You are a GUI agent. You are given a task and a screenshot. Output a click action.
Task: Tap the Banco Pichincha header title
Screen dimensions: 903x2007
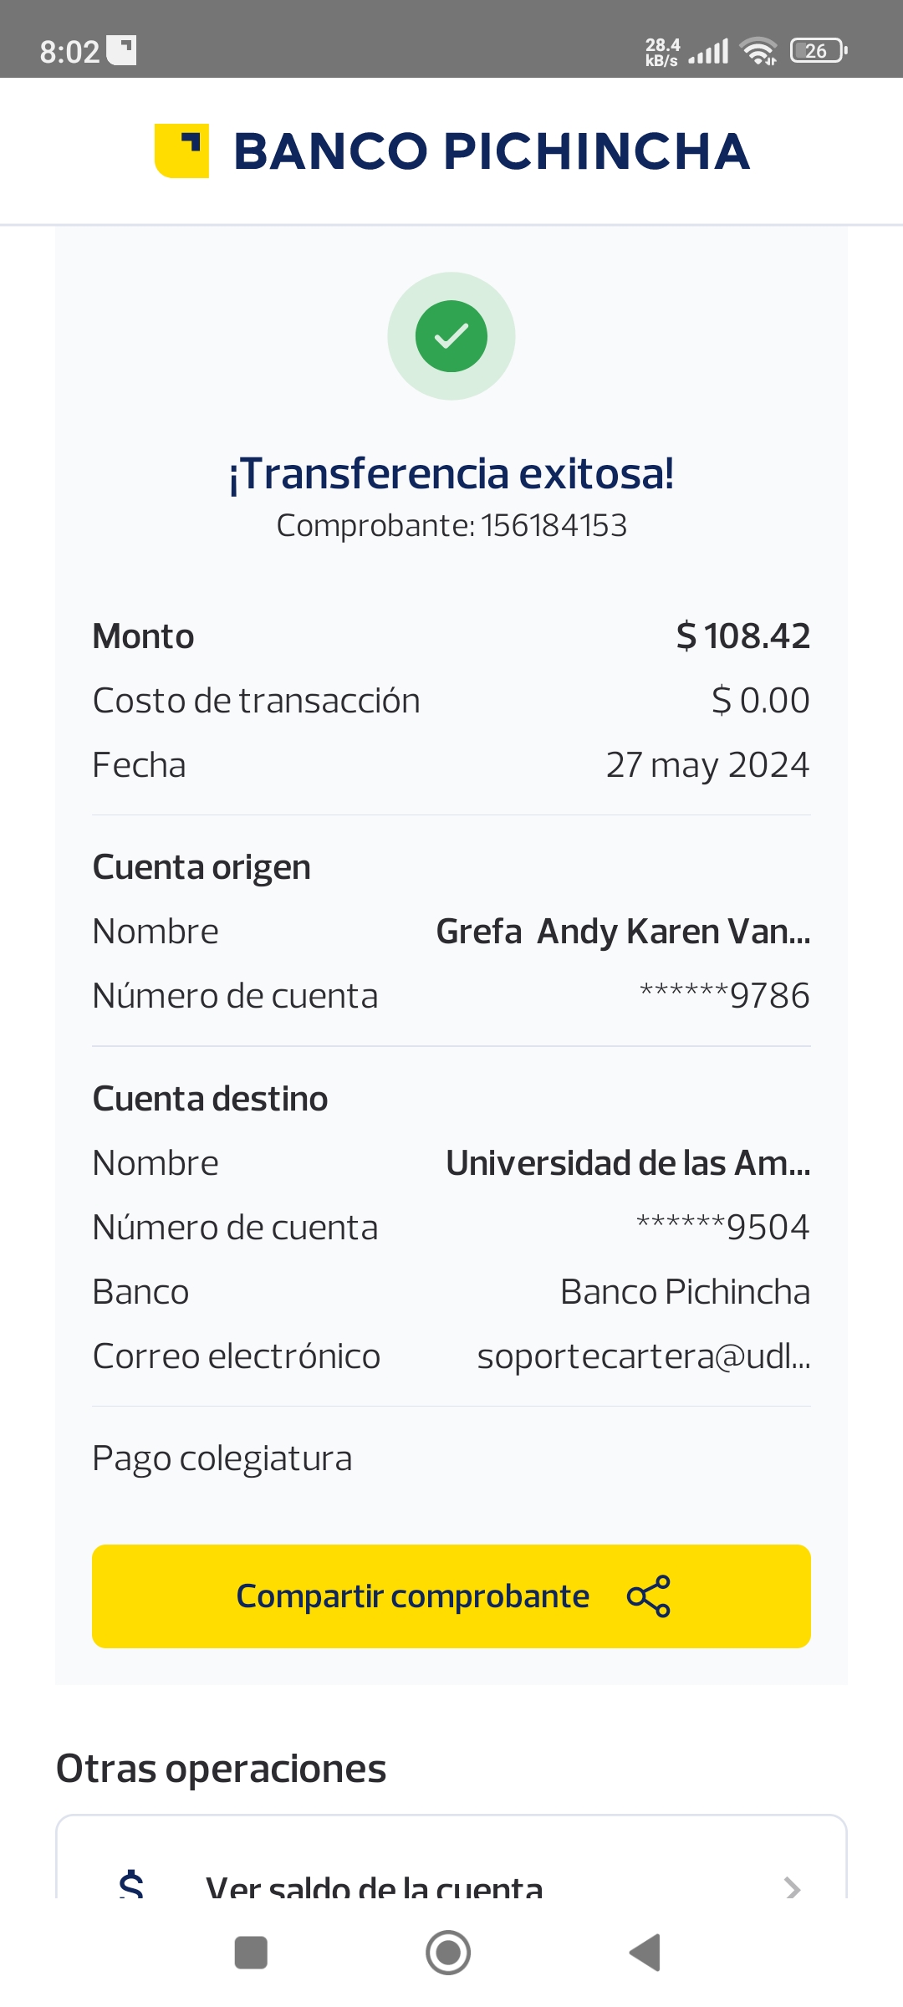(492, 151)
